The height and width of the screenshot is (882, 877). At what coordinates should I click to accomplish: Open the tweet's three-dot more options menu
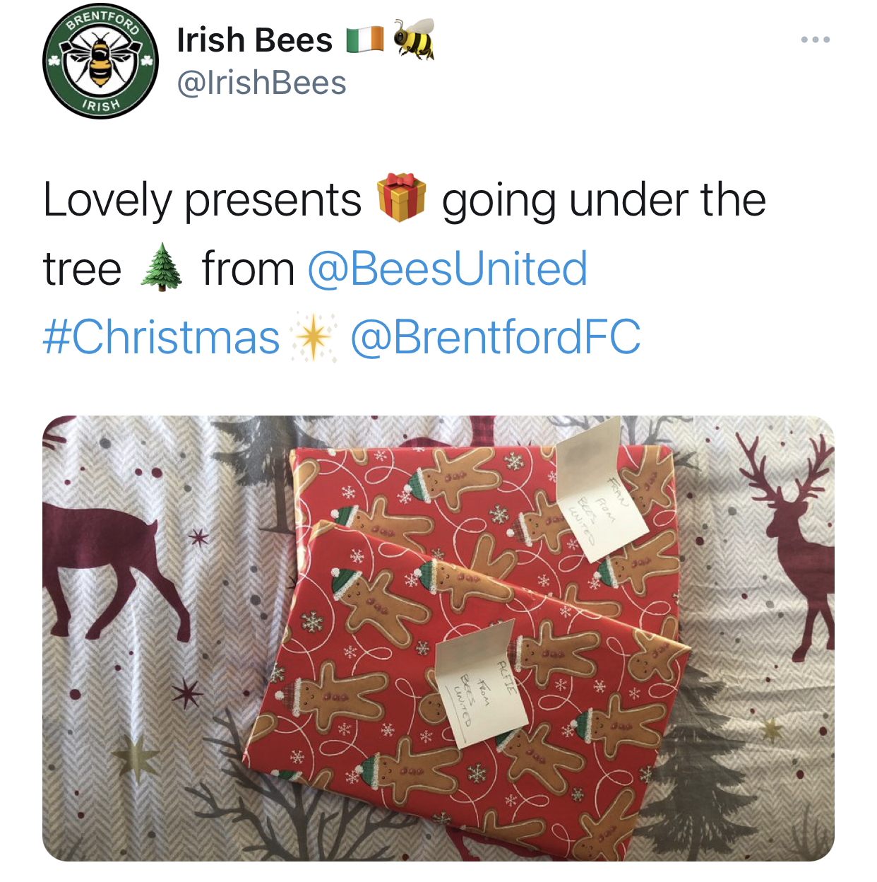click(x=816, y=40)
